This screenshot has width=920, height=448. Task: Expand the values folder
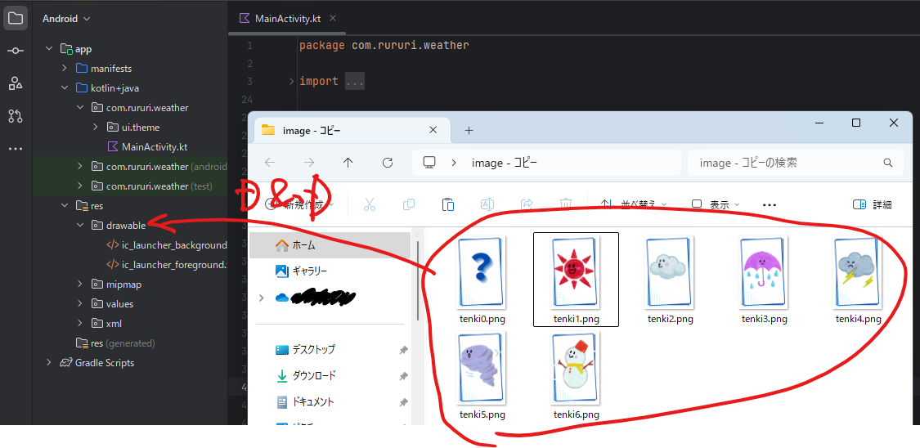pos(80,304)
